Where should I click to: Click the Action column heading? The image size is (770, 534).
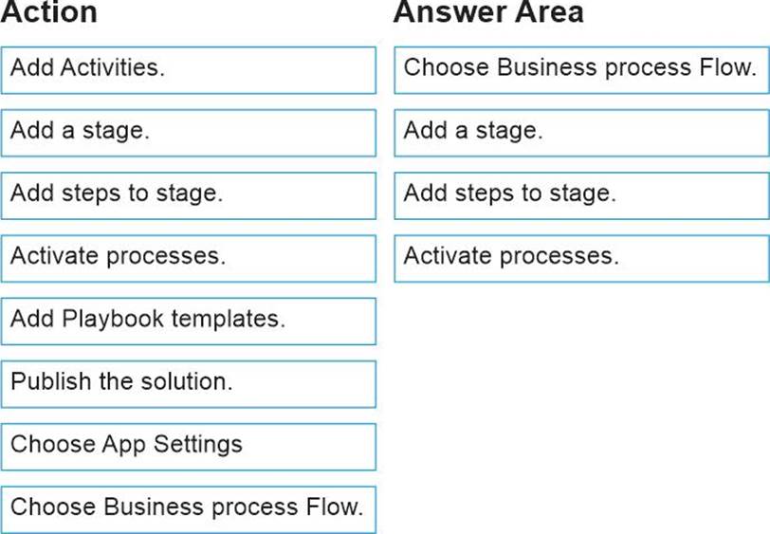49,13
